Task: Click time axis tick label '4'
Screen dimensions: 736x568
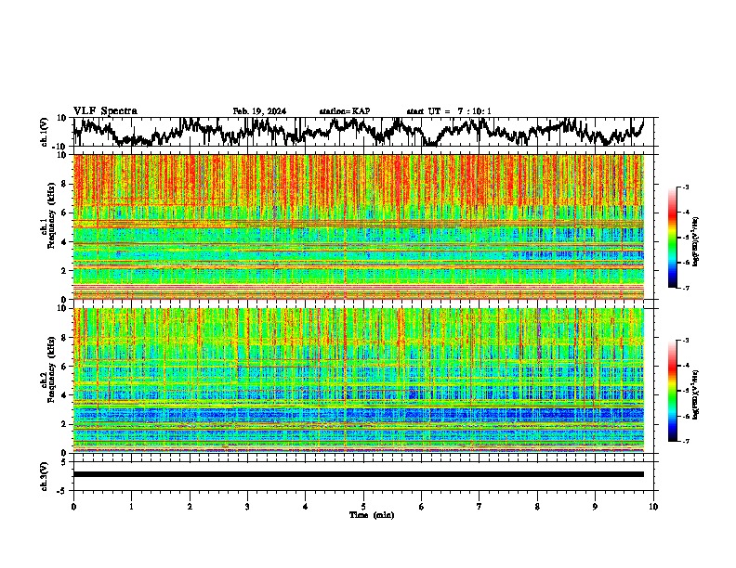Action: (x=306, y=507)
